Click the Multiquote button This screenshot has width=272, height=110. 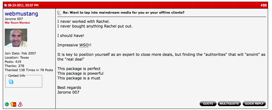(229, 104)
